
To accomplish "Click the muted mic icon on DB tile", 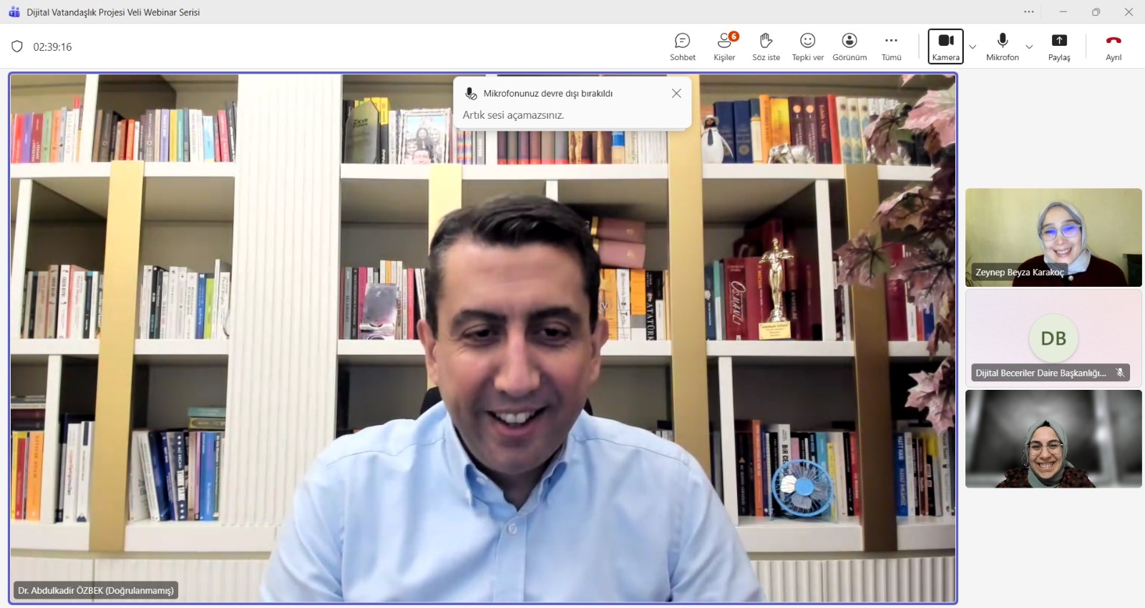I will pos(1120,373).
